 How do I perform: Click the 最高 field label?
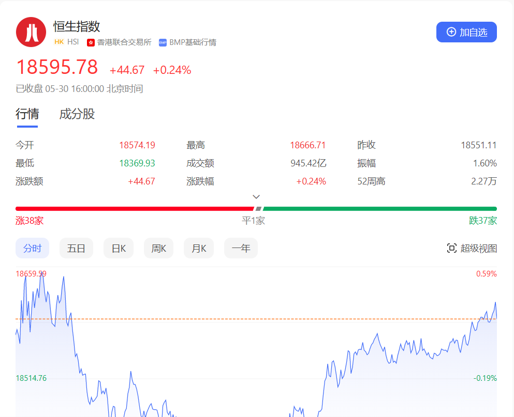(196, 145)
